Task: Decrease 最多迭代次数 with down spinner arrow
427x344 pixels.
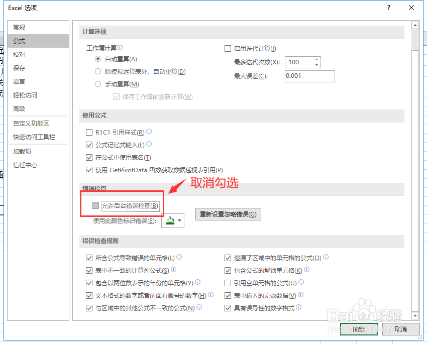Action: point(316,65)
